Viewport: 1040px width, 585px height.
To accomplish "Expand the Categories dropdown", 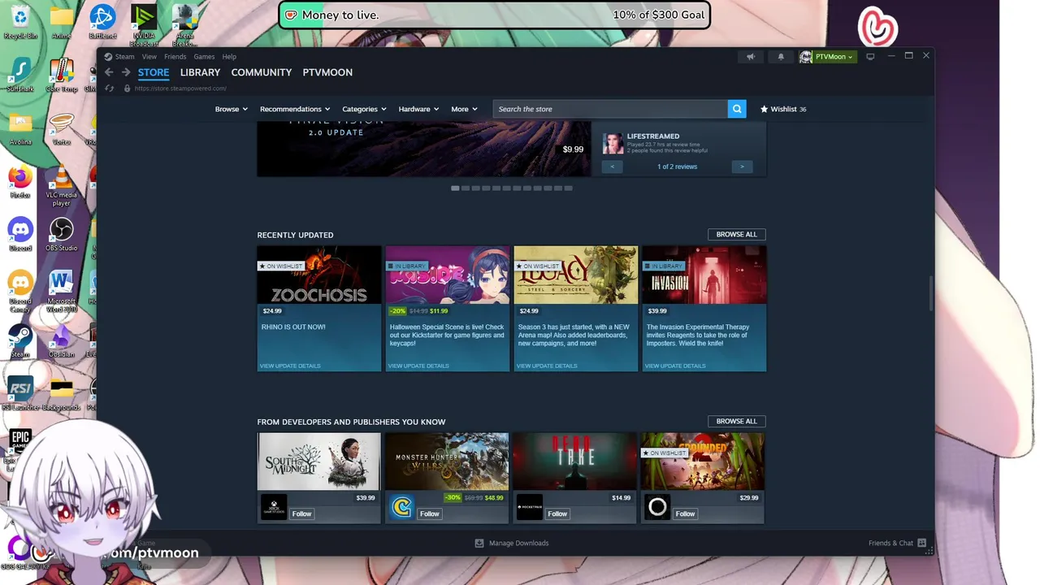I will (x=364, y=109).
